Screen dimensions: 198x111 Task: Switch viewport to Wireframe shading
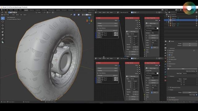click(x=85, y=15)
